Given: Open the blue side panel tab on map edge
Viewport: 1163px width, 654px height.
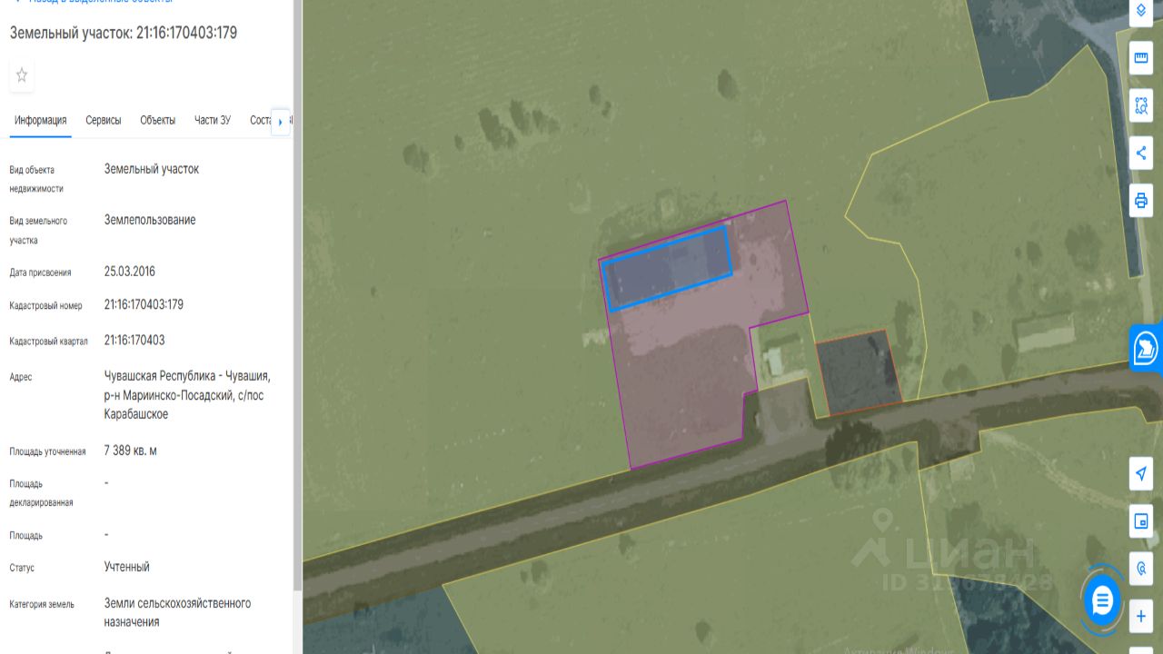Looking at the screenshot, I should [1147, 347].
